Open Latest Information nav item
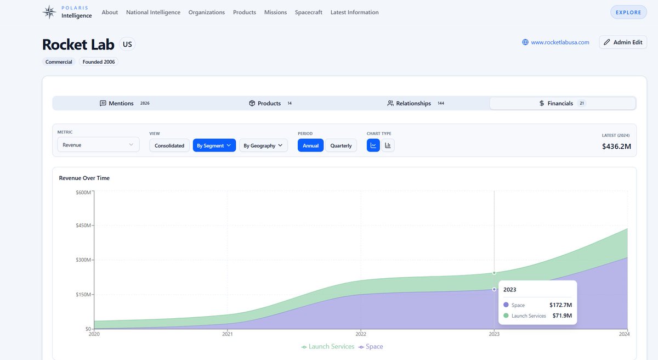Screen dimensions: 658x360 click(354, 12)
